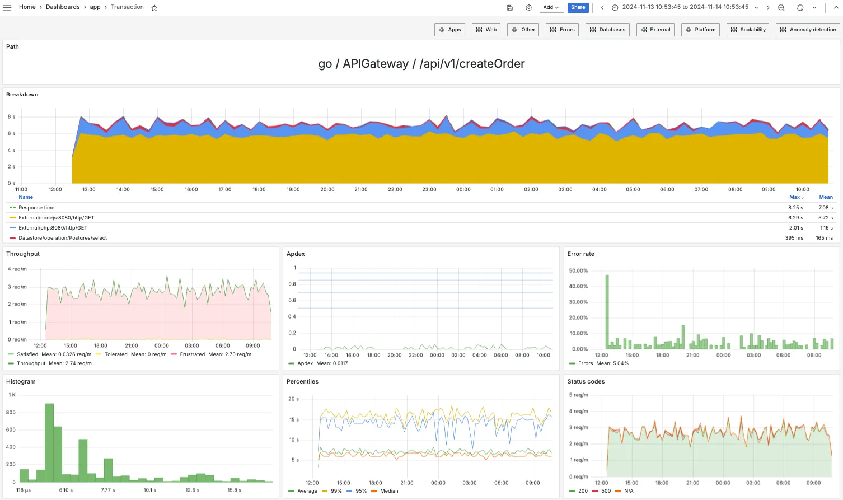Open the Add dropdown
This screenshot has width=843, height=500.
pyautogui.click(x=551, y=7)
